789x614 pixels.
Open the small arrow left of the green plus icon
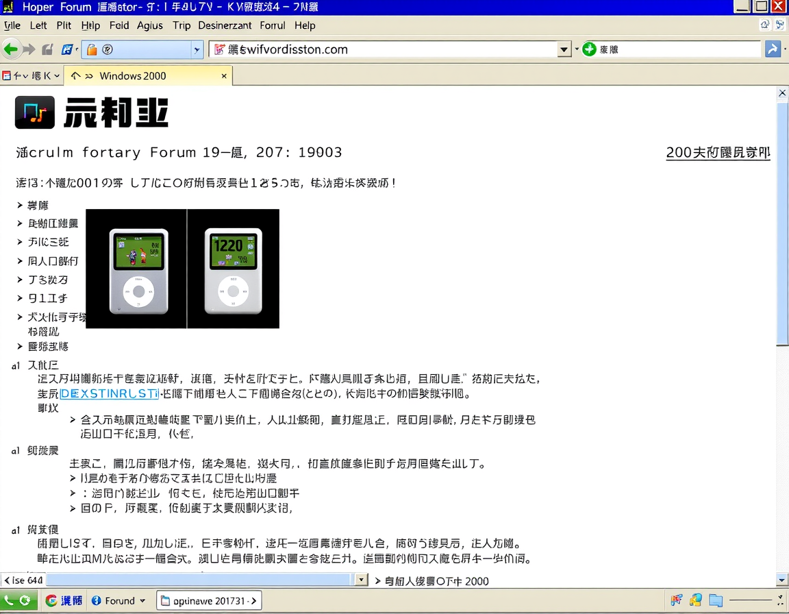[x=577, y=49]
